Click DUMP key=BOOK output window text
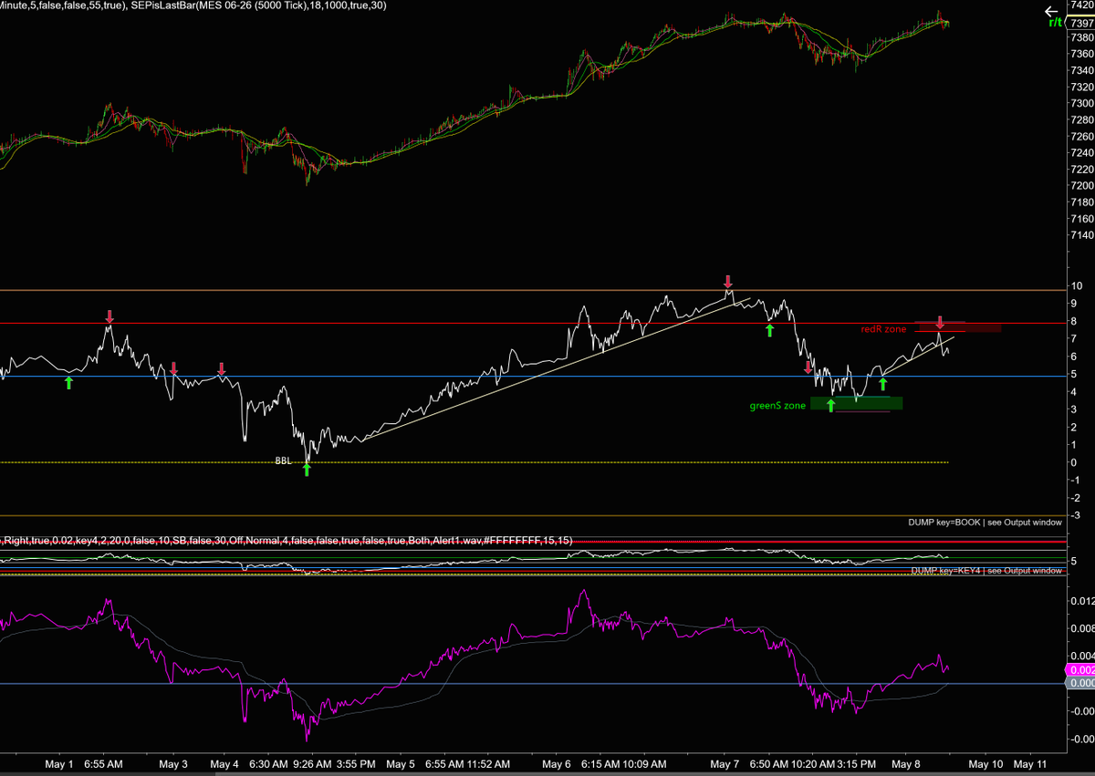Image resolution: width=1095 pixels, height=776 pixels. point(985,523)
